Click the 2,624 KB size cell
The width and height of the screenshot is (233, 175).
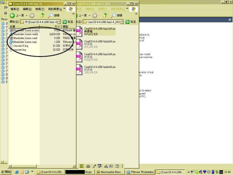[55, 34]
